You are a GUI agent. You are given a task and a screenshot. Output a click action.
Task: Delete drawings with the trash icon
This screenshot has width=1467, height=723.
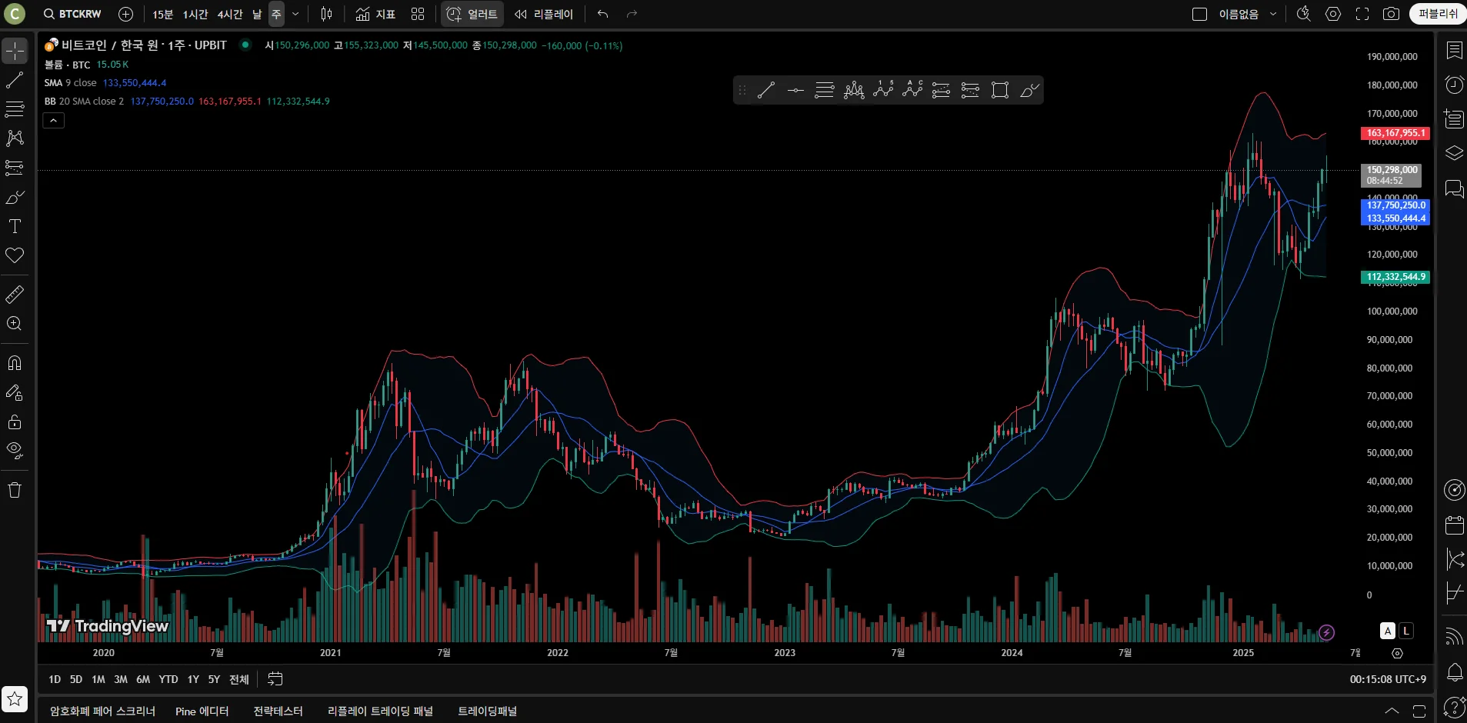click(15, 490)
